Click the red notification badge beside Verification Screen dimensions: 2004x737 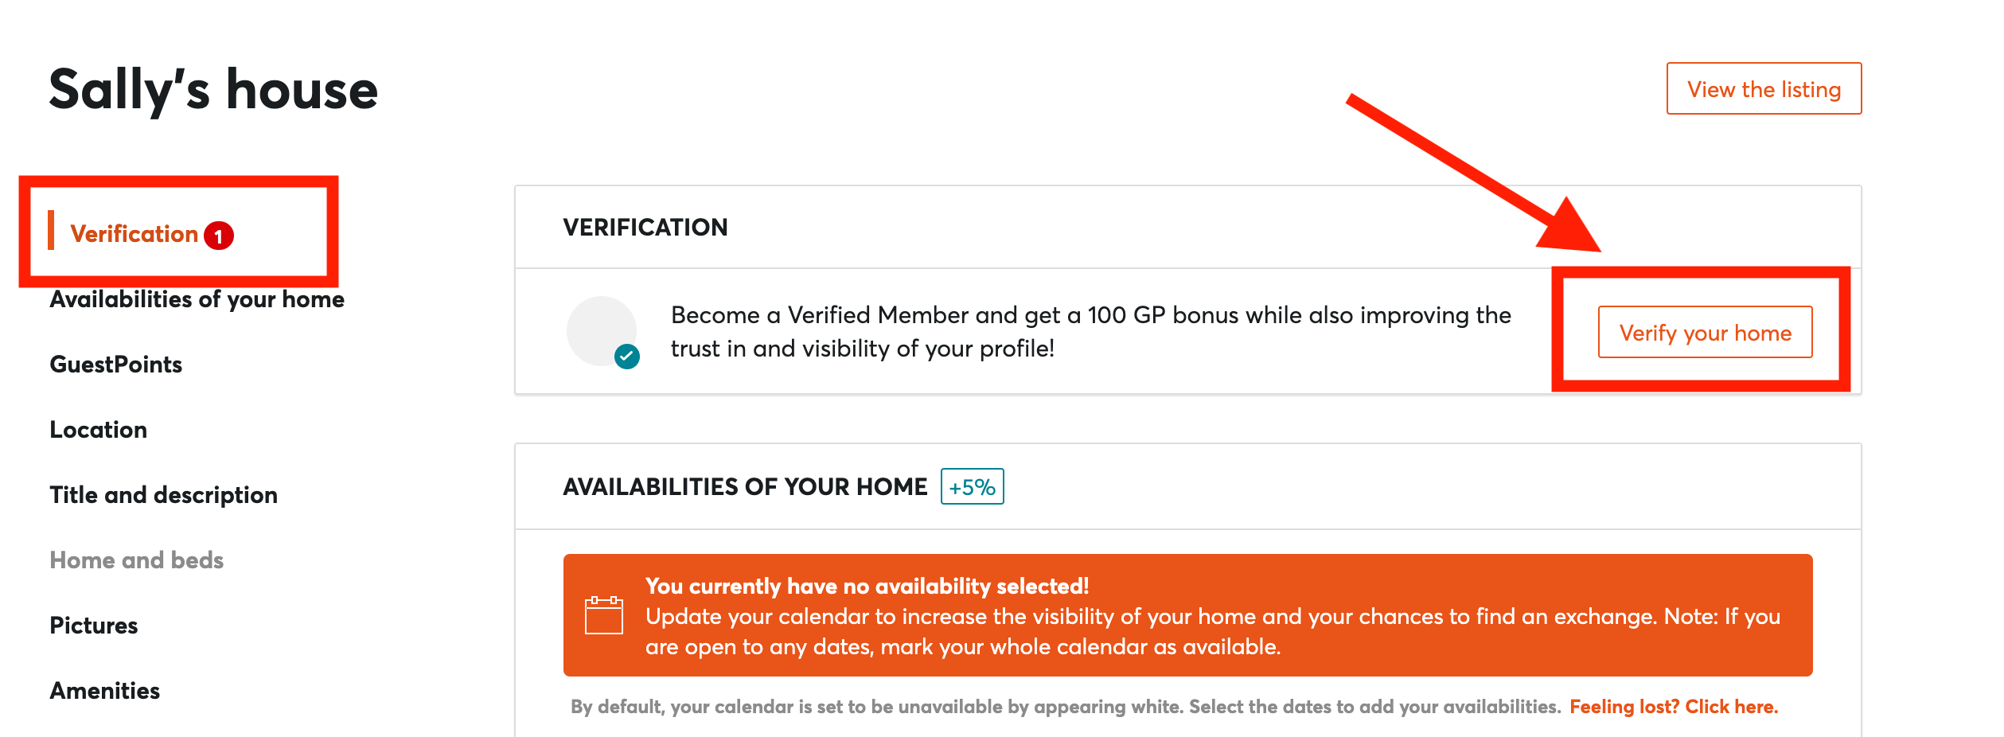tap(219, 236)
